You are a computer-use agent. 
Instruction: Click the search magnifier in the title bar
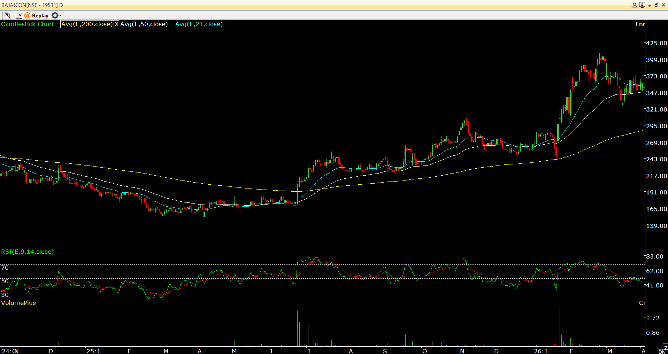pyautogui.click(x=634, y=5)
